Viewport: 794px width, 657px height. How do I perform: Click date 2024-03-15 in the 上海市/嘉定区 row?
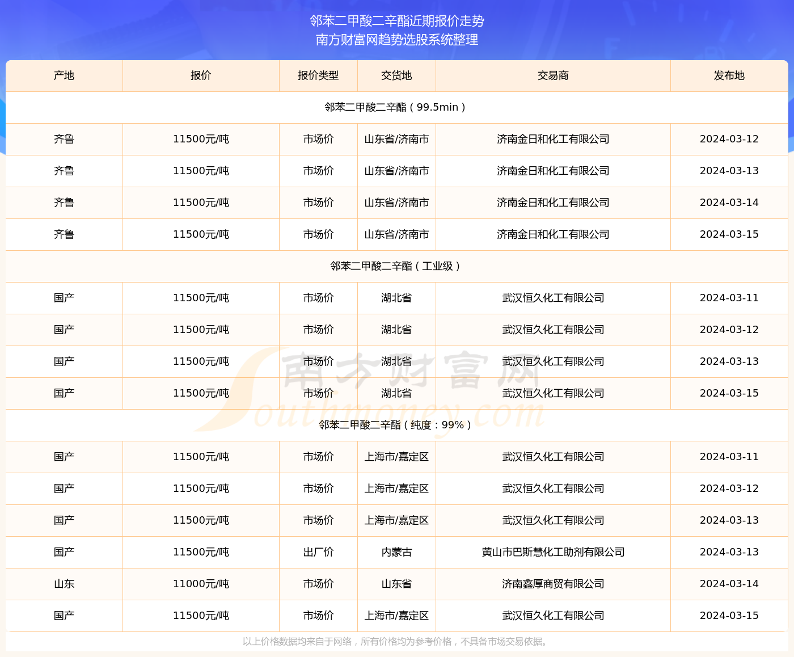point(729,616)
